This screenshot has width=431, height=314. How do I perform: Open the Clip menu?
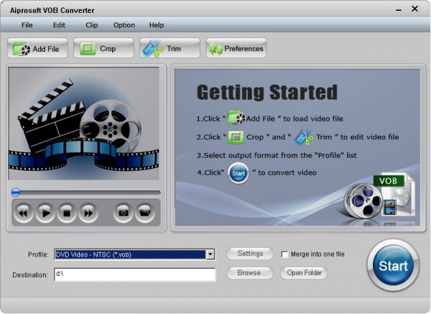(x=92, y=25)
